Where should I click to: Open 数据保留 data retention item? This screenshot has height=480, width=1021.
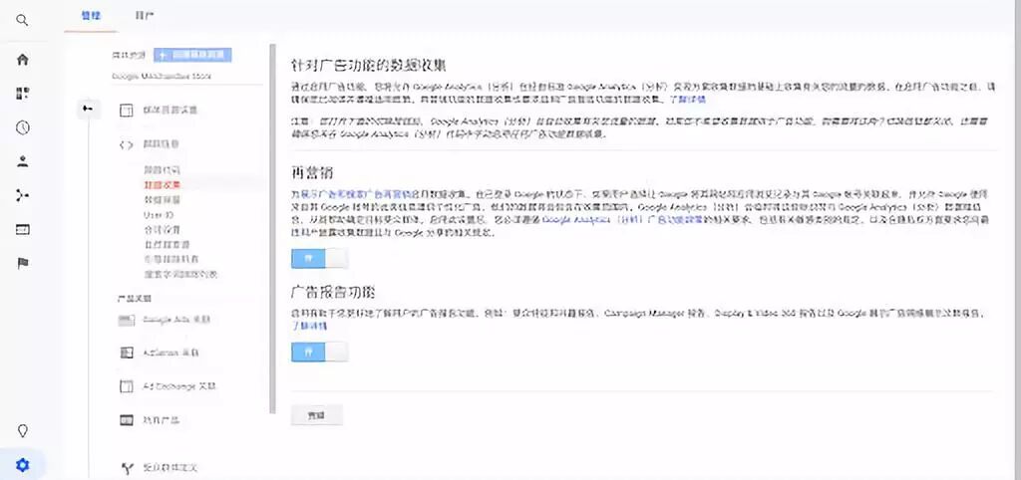tap(161, 200)
